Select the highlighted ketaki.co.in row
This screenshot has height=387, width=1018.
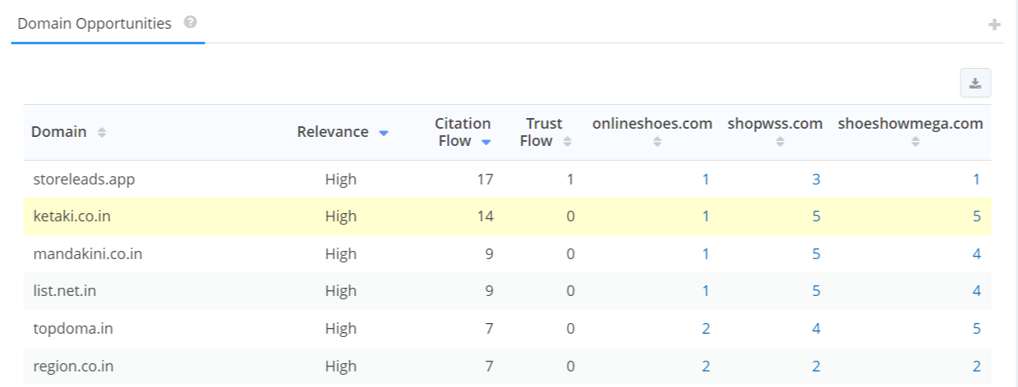click(x=507, y=216)
